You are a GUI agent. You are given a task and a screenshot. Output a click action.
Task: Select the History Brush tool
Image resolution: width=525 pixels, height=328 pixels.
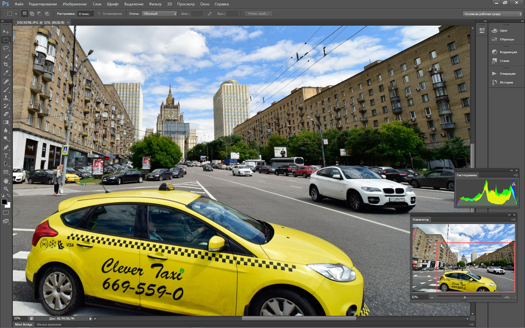pyautogui.click(x=6, y=106)
